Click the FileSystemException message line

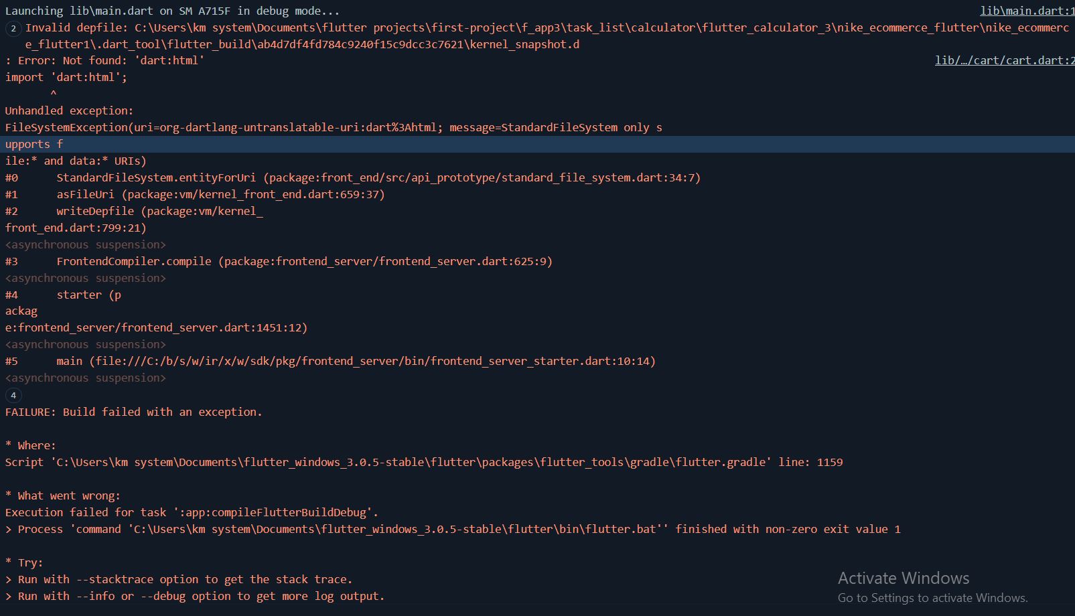334,127
